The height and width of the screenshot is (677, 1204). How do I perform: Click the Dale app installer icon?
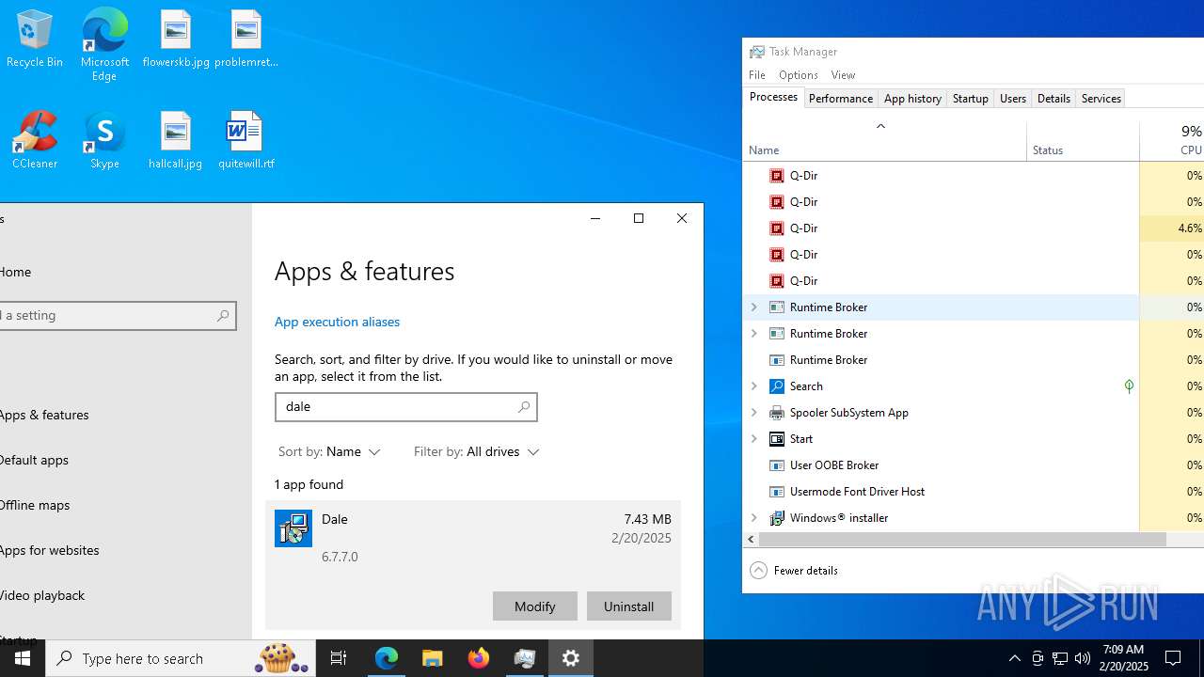[x=293, y=528]
